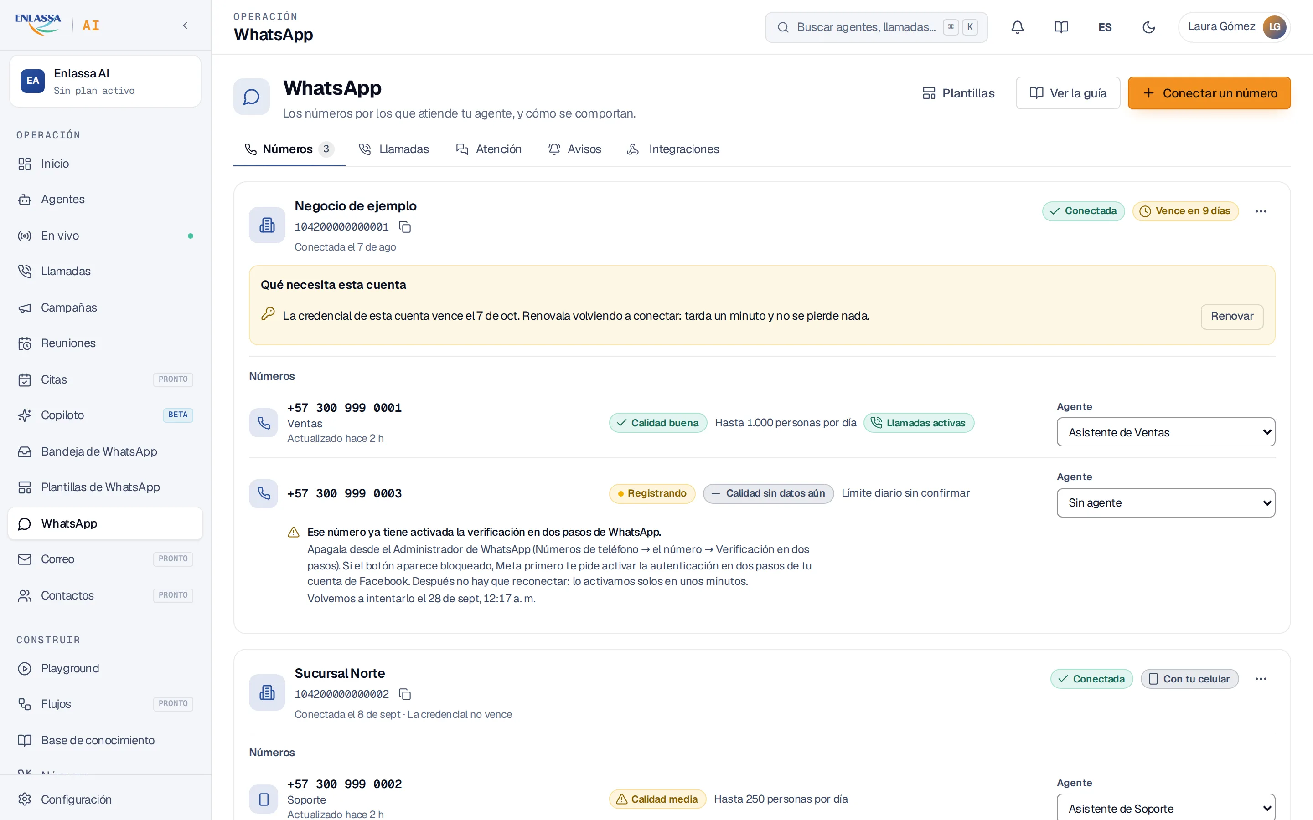Viewport: 1313px width, 820px height.
Task: Select the Números tab
Action: (x=289, y=149)
